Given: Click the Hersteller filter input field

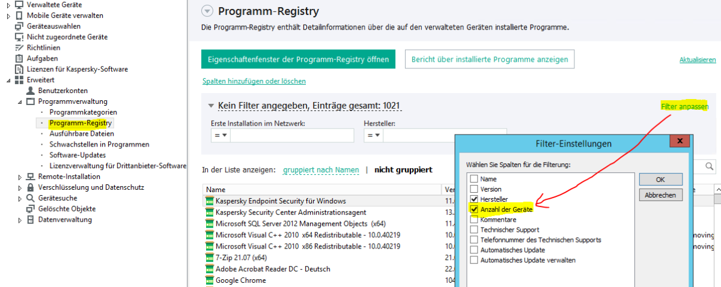Looking at the screenshot, I should [x=445, y=136].
